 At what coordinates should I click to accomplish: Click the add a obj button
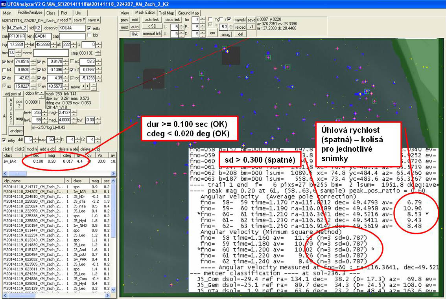tap(47, 149)
